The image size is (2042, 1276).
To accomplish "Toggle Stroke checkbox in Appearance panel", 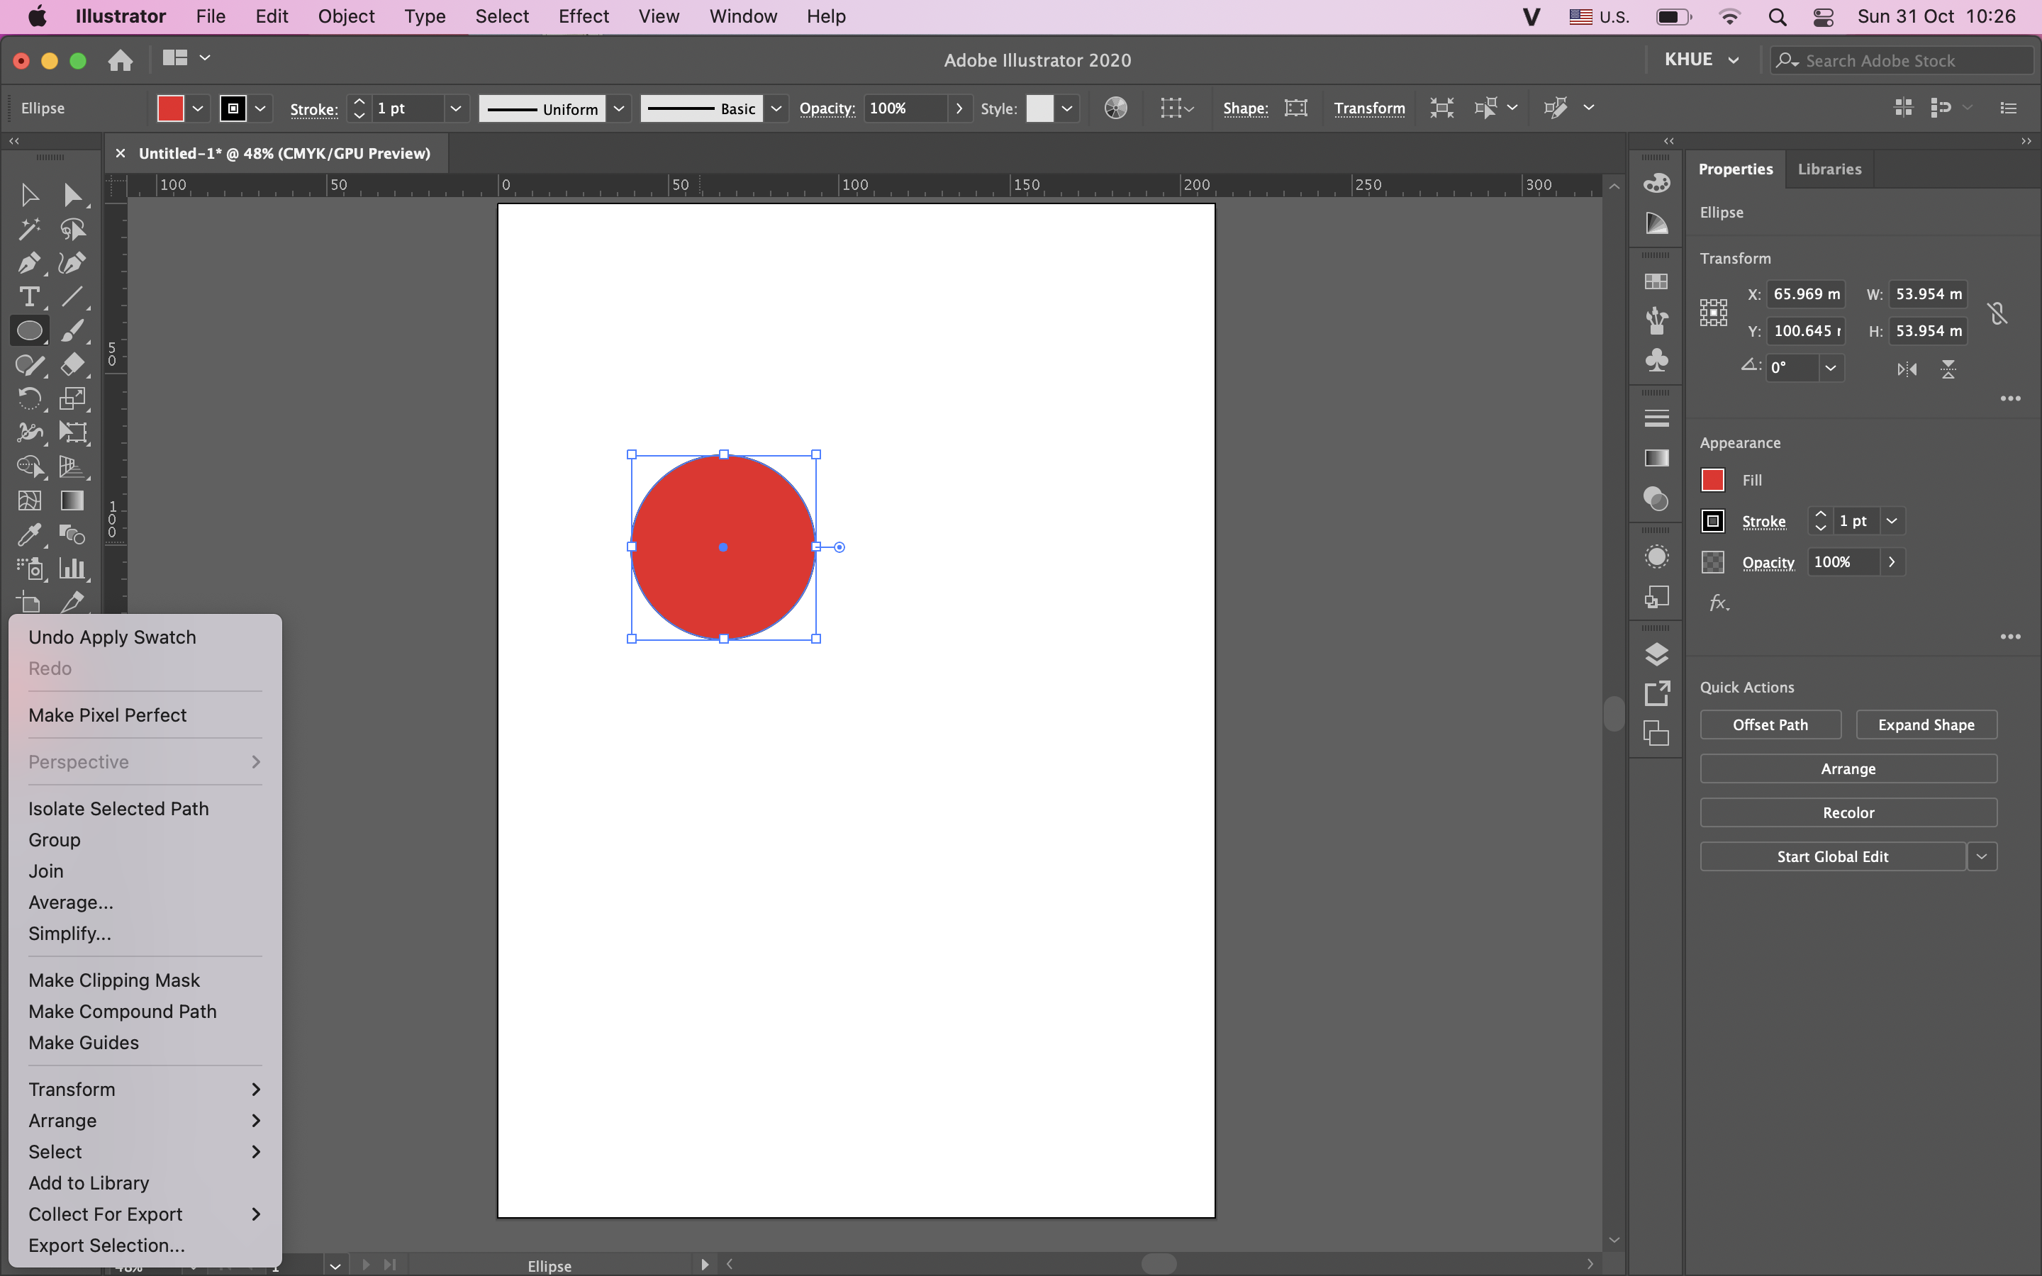I will click(1713, 519).
